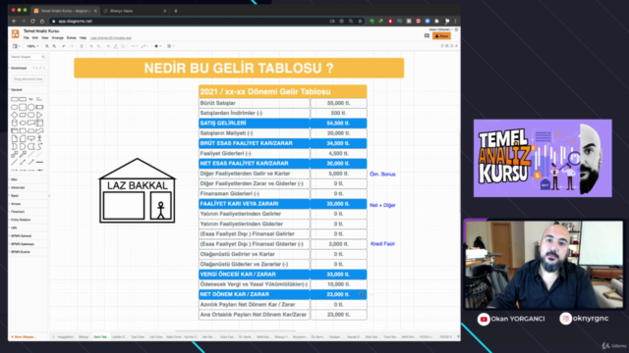Click browser reload button
629x353 pixels.
(x=32, y=21)
